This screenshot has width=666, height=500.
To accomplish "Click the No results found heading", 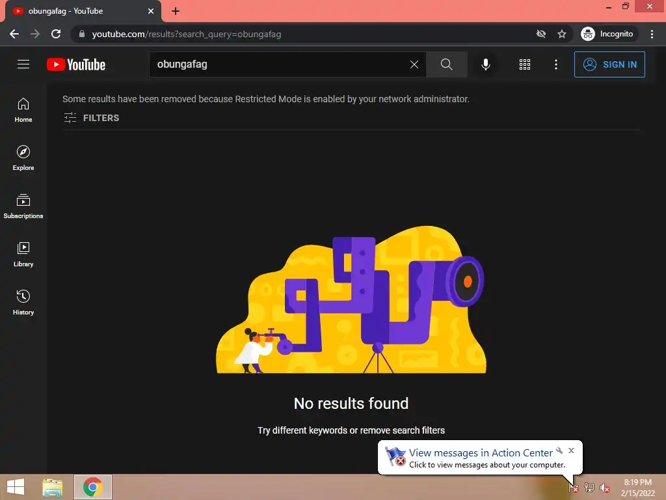I will 351,403.
